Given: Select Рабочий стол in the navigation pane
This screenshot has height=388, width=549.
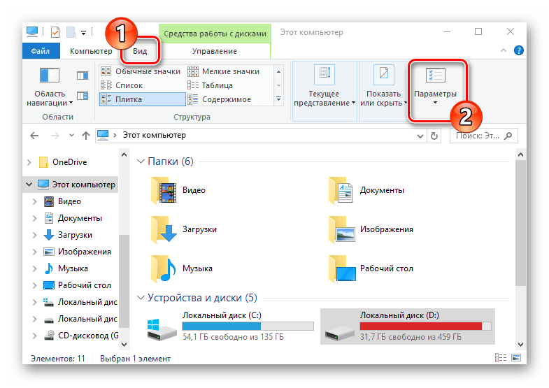Looking at the screenshot, I should coord(85,285).
